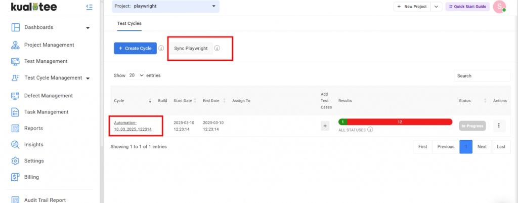Viewport: 518px width, 203px height.
Task: Click the Project Management icon
Action: (16, 45)
